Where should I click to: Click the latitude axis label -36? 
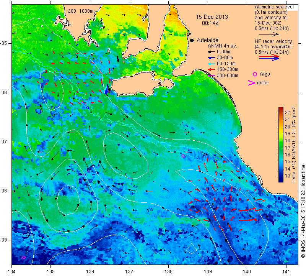click(4, 92)
